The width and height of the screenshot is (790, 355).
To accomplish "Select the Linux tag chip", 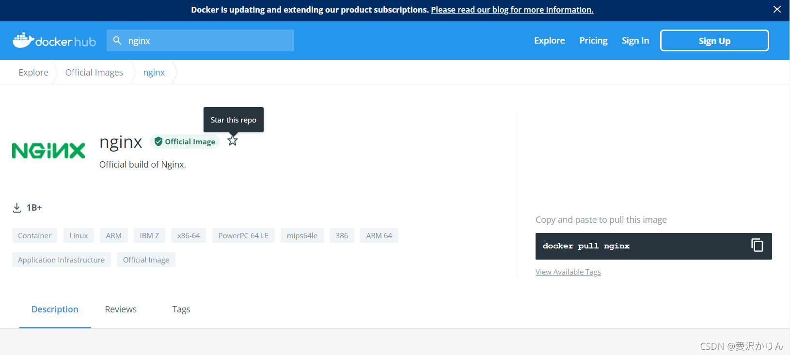I will point(79,235).
